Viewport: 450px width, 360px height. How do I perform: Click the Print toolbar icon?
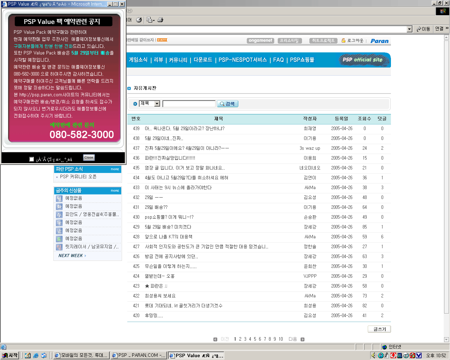point(160,20)
